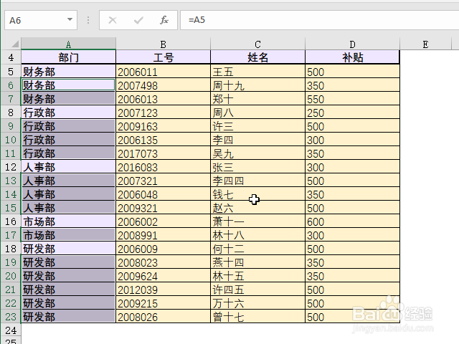Click the name 周十九

[x=228, y=86]
